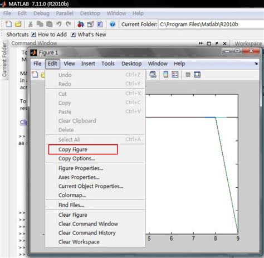Choose Copy Options... menu entry

tap(95, 159)
